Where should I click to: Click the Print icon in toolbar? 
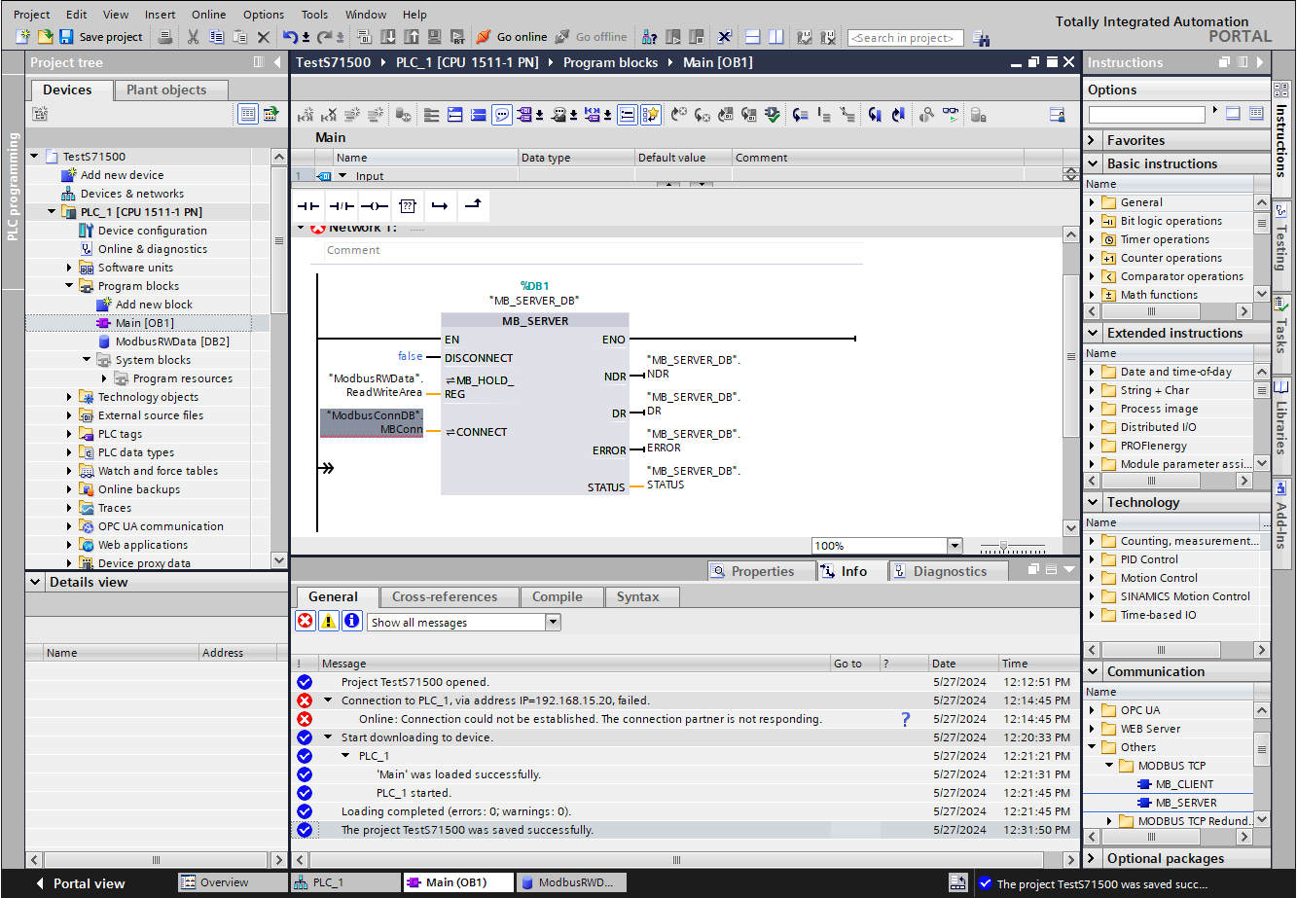(x=165, y=37)
